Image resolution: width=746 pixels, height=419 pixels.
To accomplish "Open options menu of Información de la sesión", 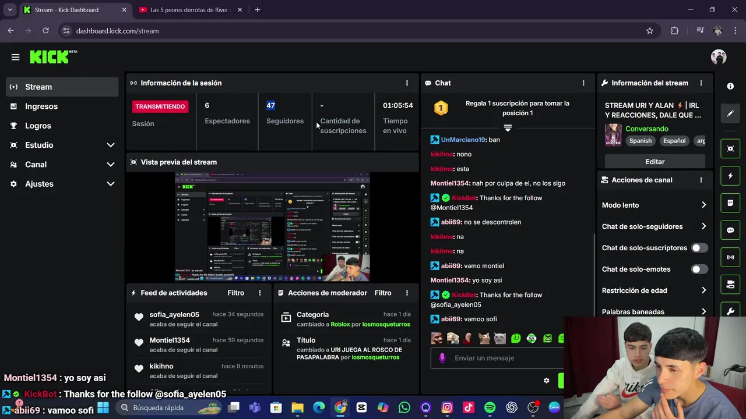I will 407,83.
